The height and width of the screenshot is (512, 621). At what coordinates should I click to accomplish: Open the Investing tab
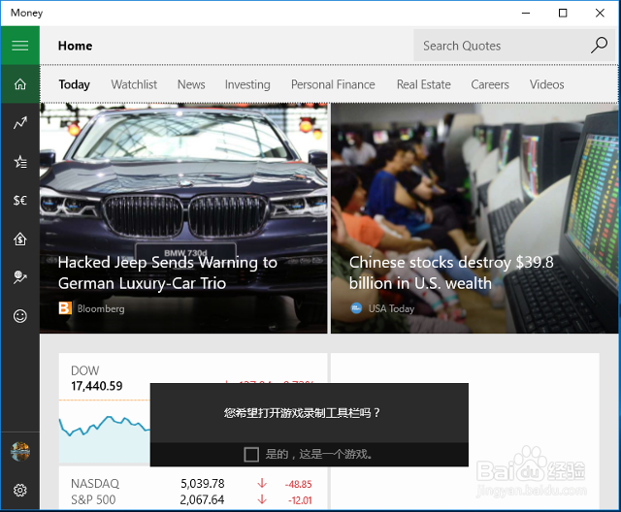(x=247, y=84)
